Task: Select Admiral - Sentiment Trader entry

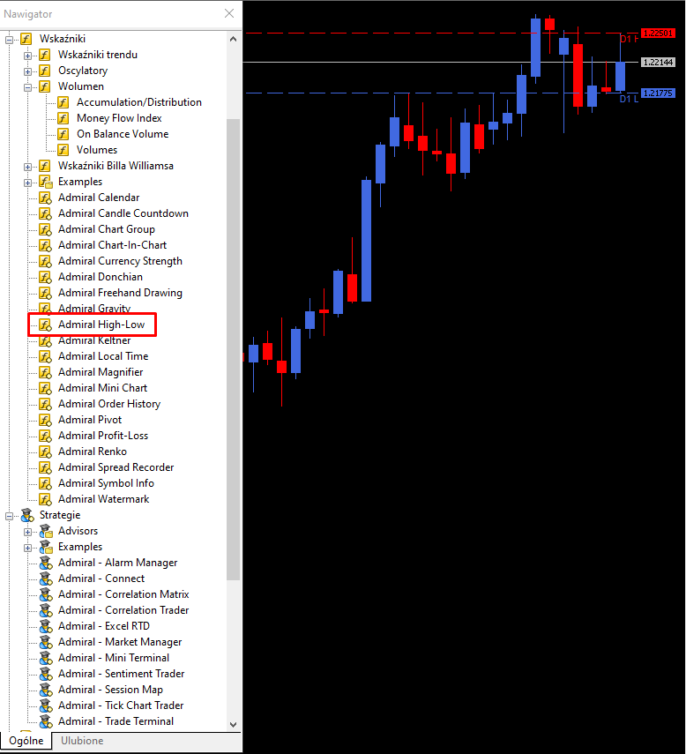Action: pyautogui.click(x=121, y=674)
